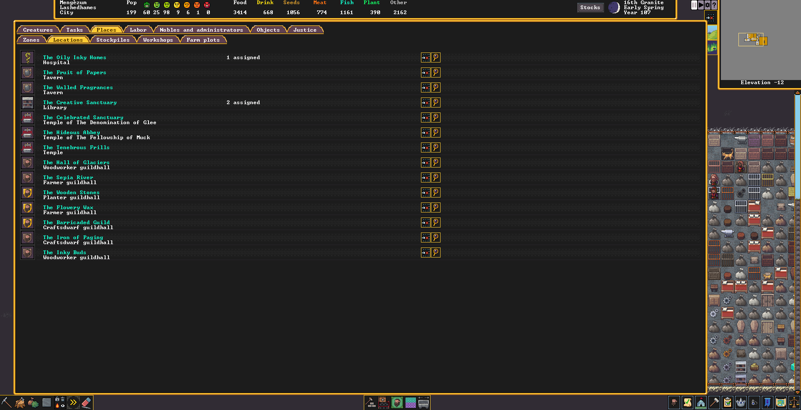Zoom to The Oily Inky Homes with magnifier
This screenshot has height=410, width=801.
tap(436, 57)
